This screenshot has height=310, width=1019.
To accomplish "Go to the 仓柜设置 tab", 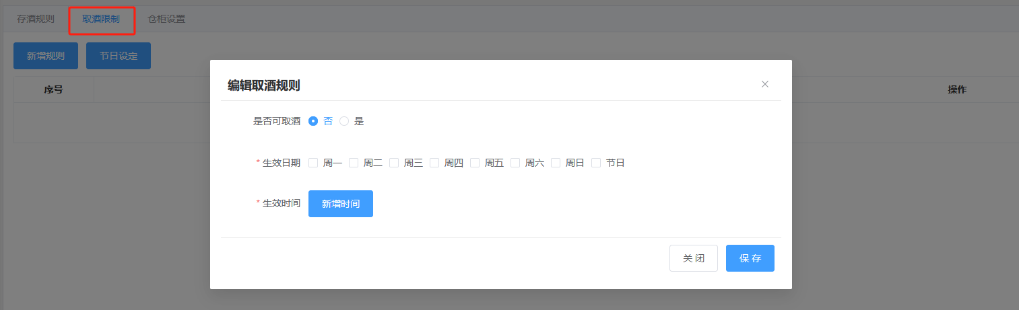I will [x=166, y=19].
